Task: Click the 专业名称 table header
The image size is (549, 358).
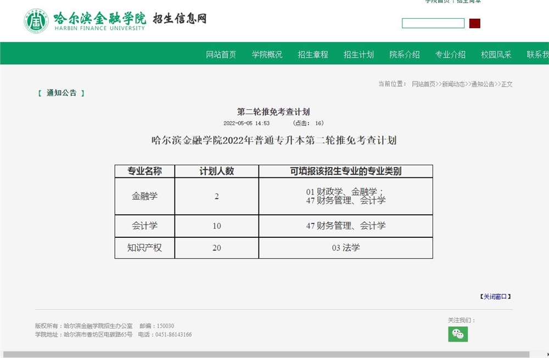Action: (144, 171)
